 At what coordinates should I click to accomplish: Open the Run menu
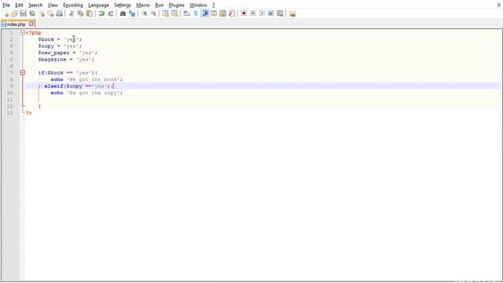pos(159,6)
